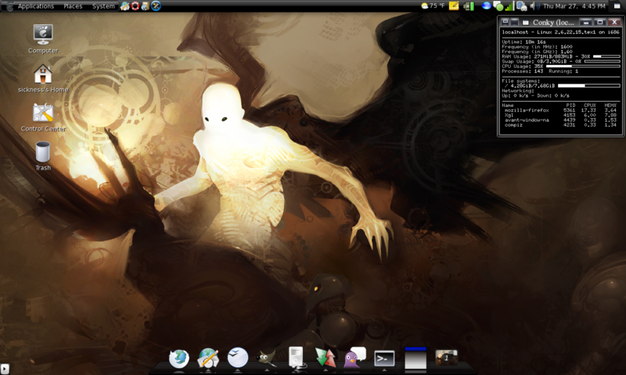626x375 pixels.
Task: Click the workspace switcher thumbnail in the dock
Action: tap(446, 358)
